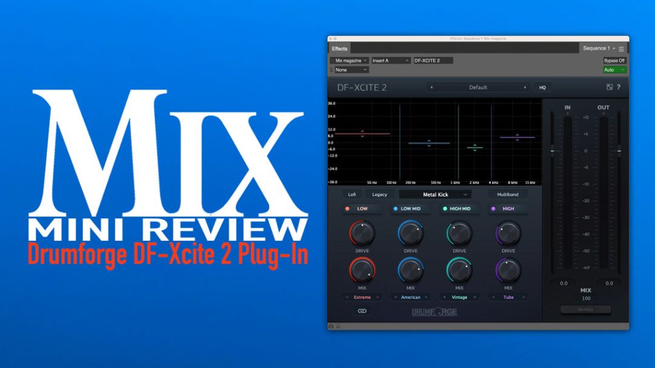Click the IN level fader handle
The width and height of the screenshot is (655, 368).
[552, 151]
